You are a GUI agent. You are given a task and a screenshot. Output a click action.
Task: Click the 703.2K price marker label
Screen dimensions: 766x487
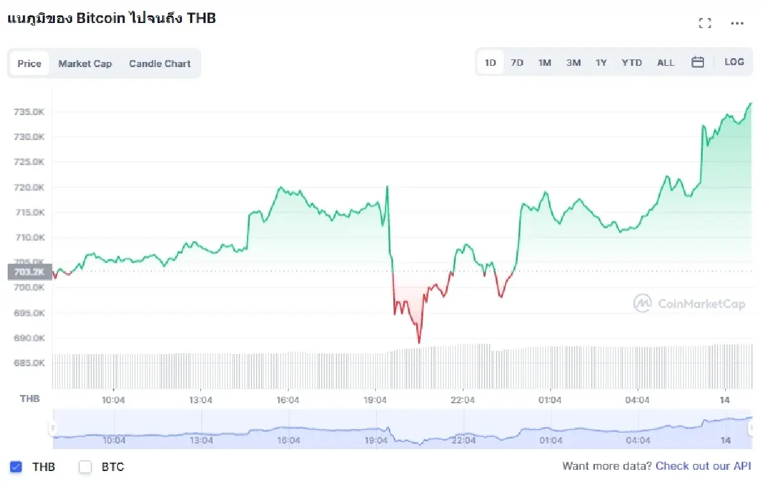click(29, 272)
